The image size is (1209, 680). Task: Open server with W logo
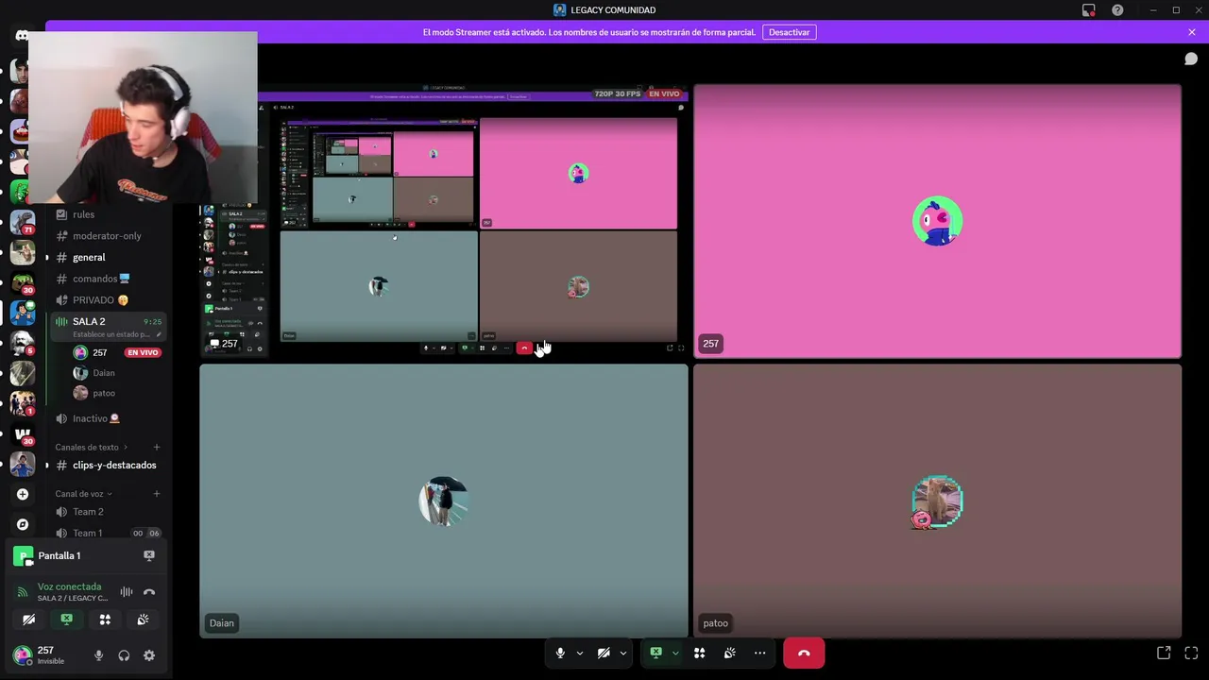pos(23,434)
